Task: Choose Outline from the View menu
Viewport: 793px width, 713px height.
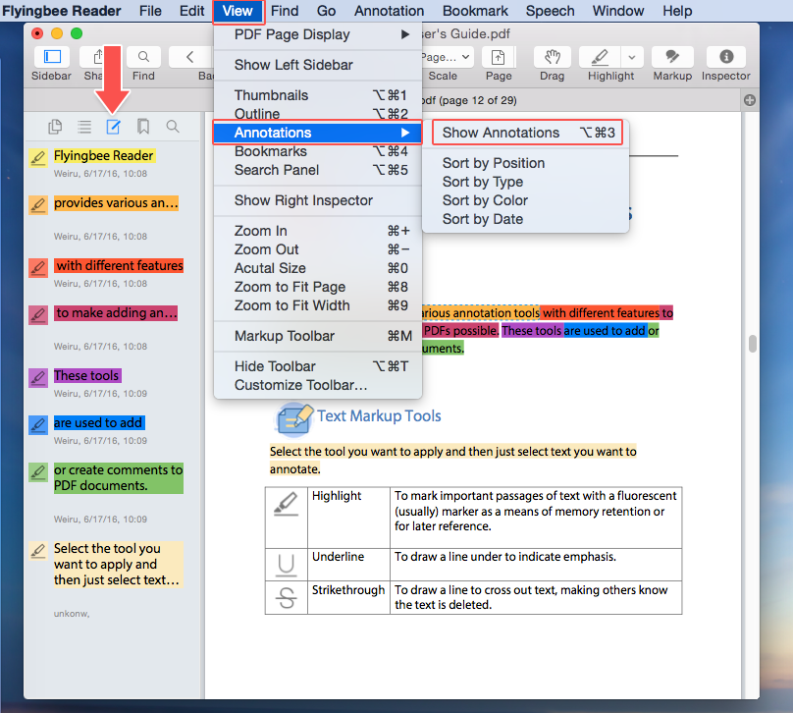Action: coord(318,114)
